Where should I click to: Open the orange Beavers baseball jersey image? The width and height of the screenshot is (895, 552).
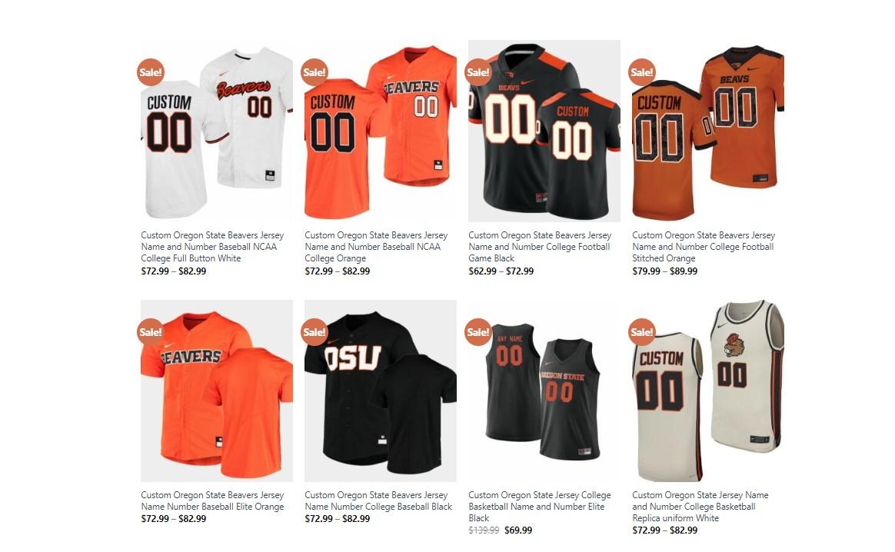(x=381, y=131)
